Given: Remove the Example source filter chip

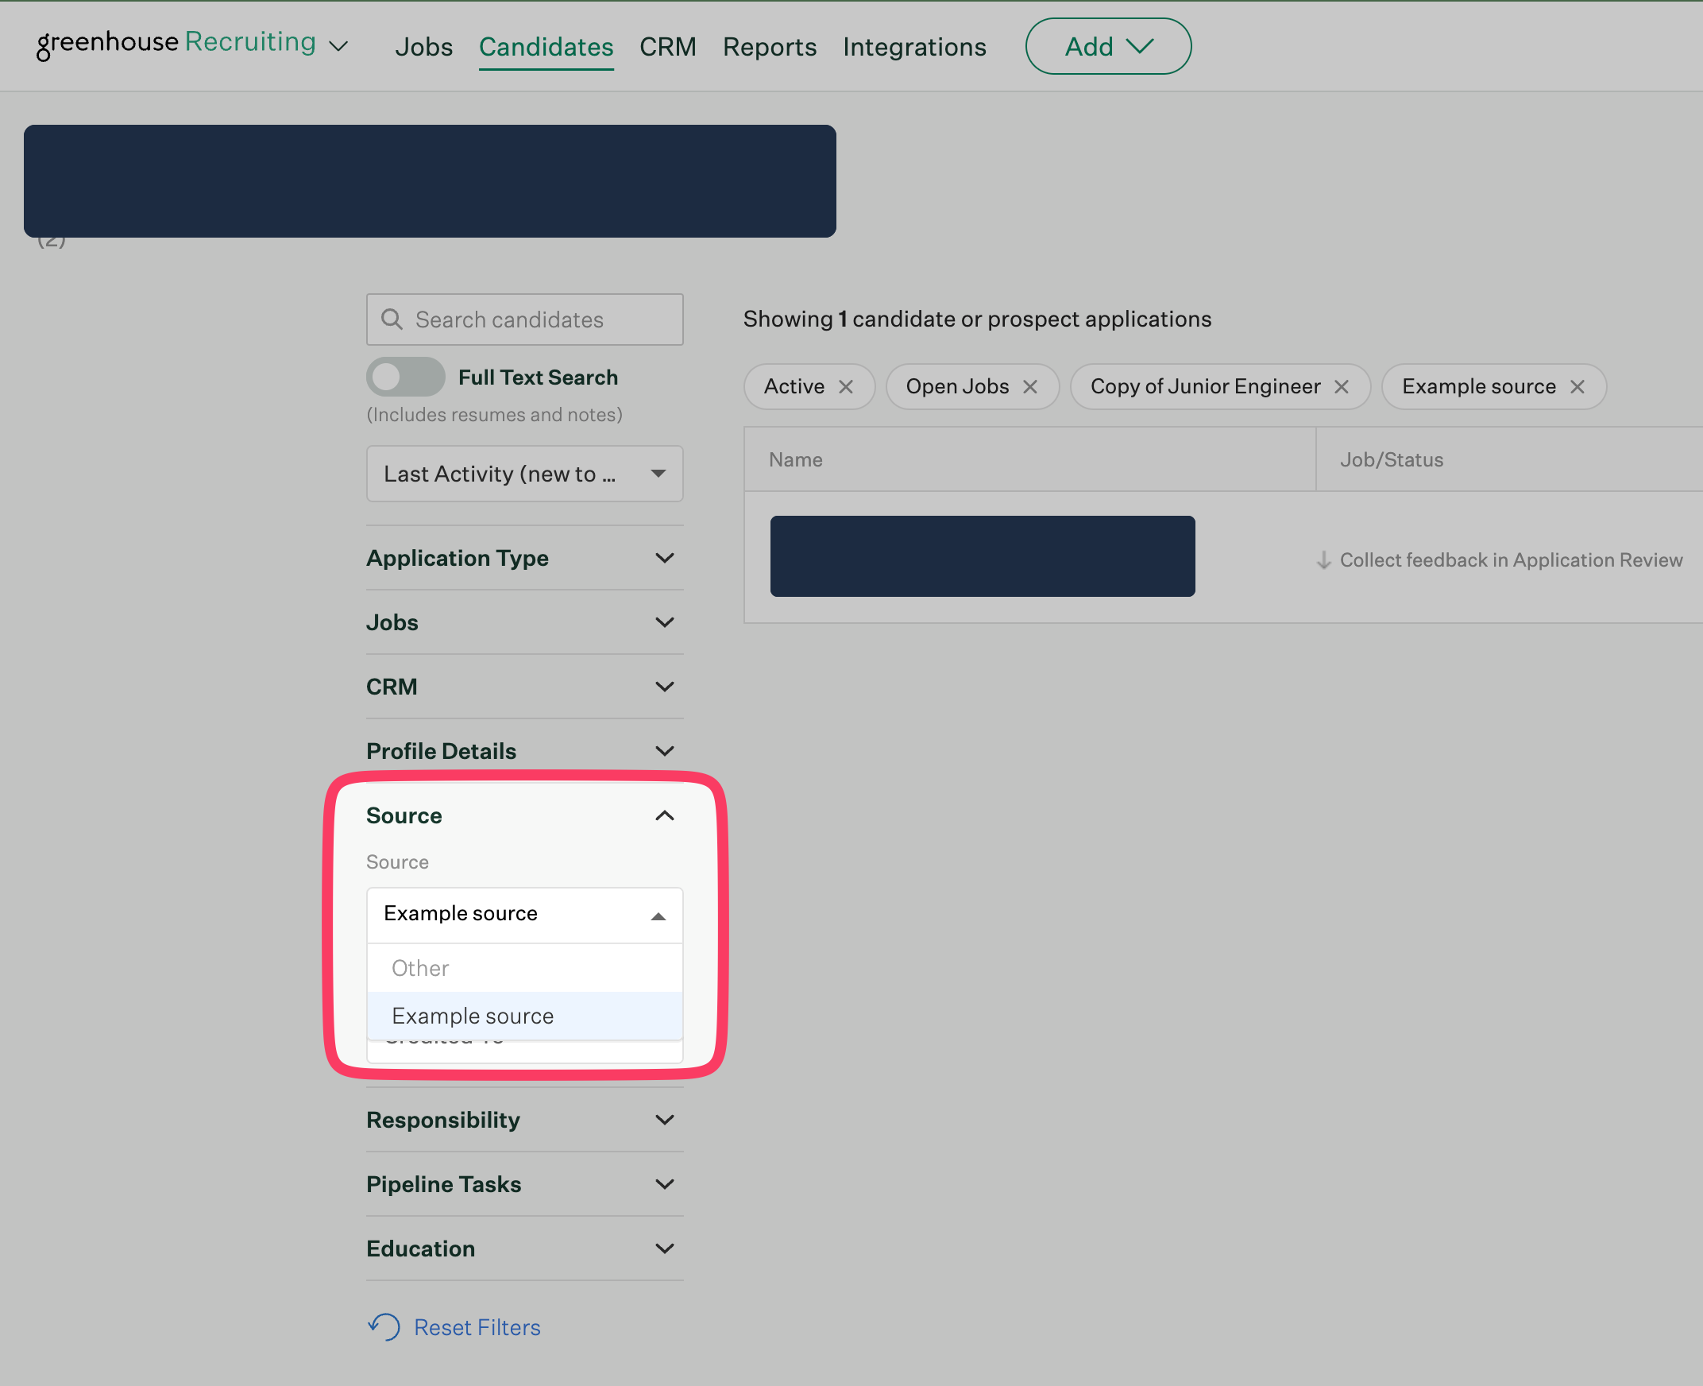Looking at the screenshot, I should tap(1577, 387).
